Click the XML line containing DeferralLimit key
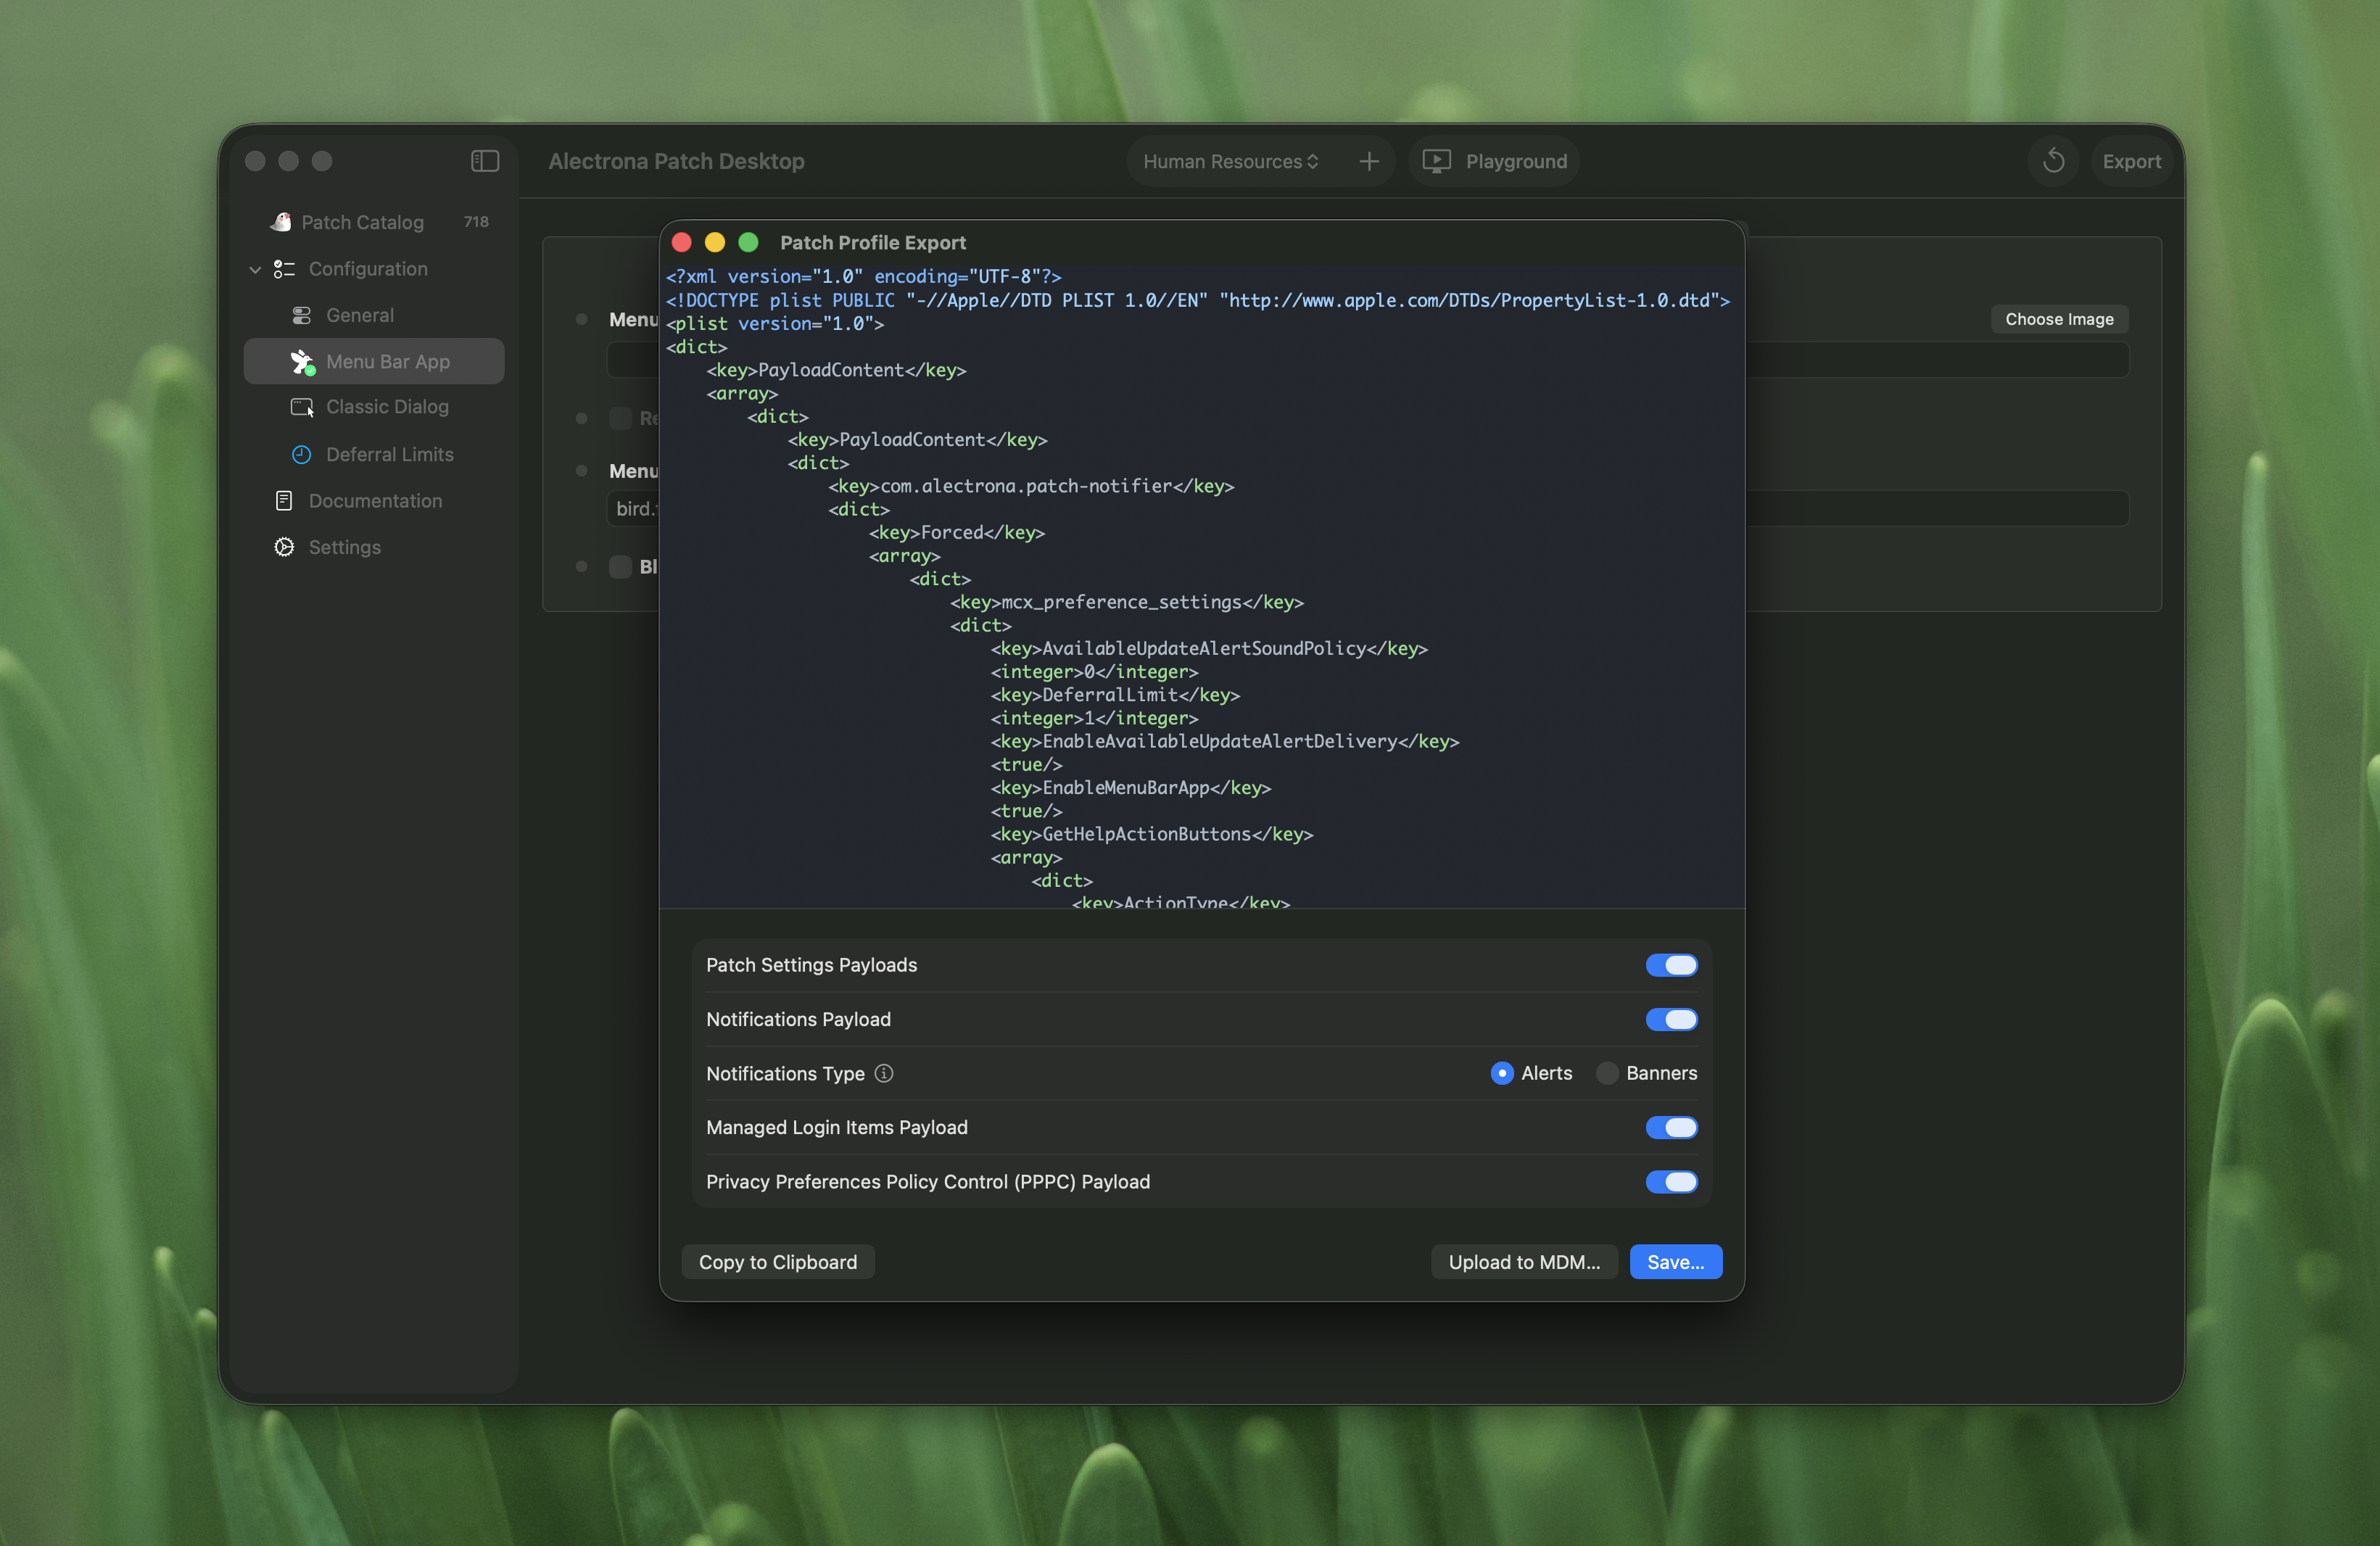 tap(1115, 695)
